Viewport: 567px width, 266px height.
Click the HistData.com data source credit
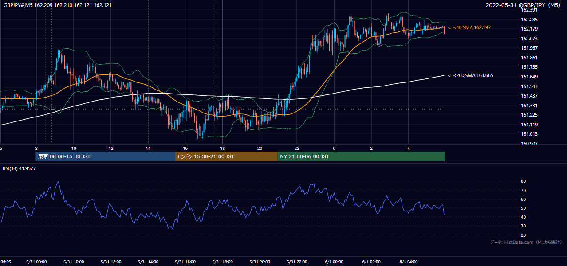pyautogui.click(x=526, y=242)
